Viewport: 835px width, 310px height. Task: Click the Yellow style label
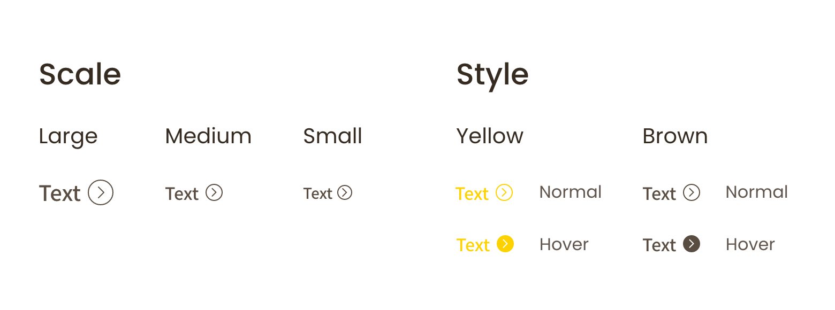(490, 136)
